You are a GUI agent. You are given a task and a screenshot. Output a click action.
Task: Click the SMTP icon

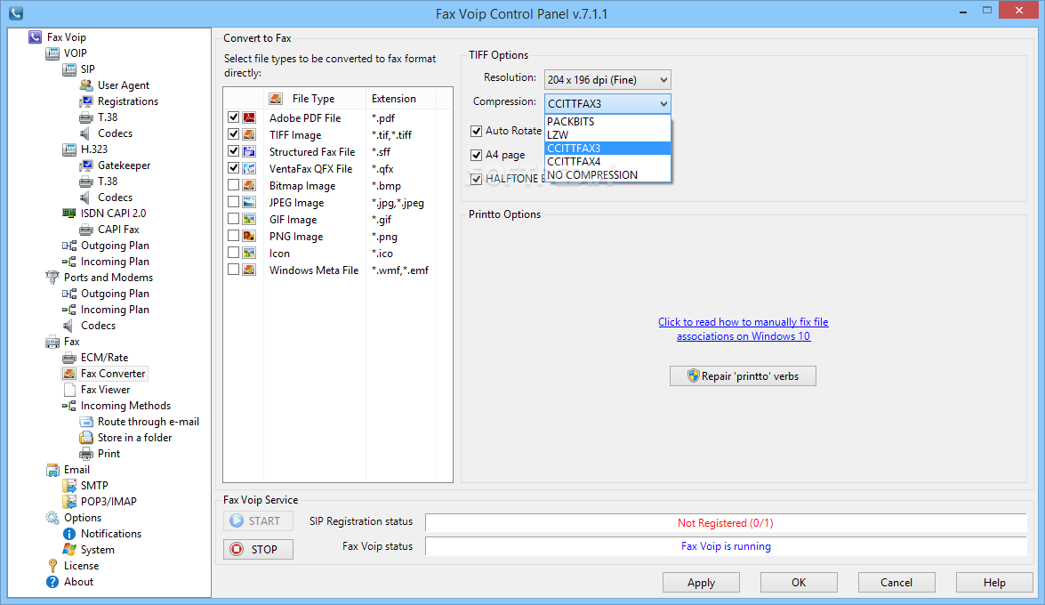(68, 486)
